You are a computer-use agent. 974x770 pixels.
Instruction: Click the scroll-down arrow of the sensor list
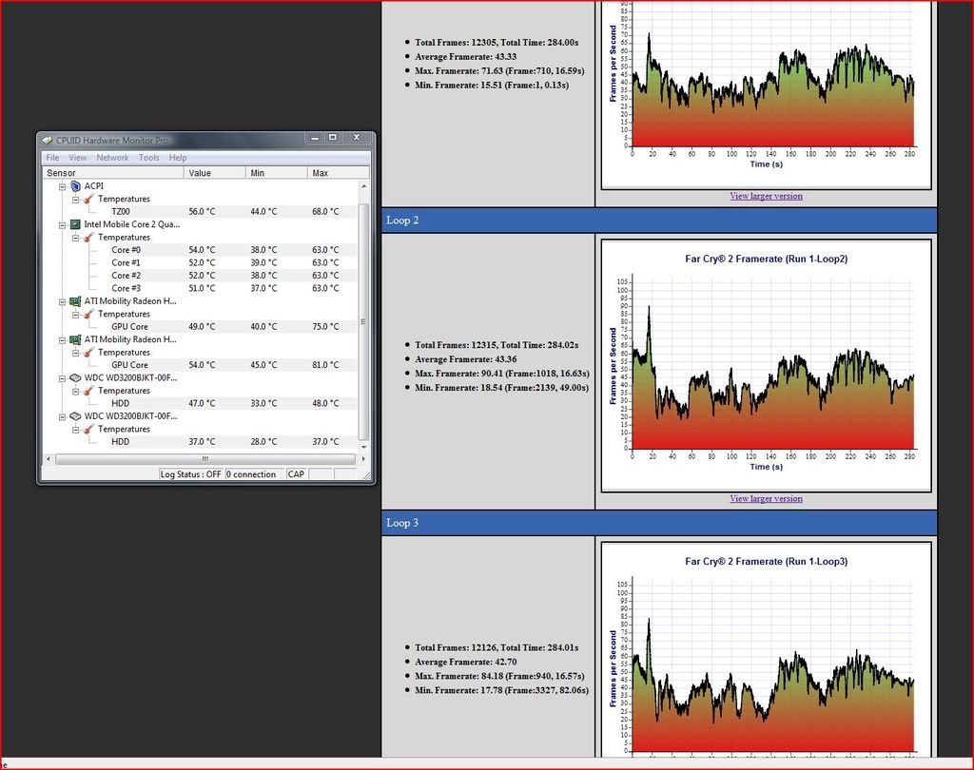(x=364, y=447)
